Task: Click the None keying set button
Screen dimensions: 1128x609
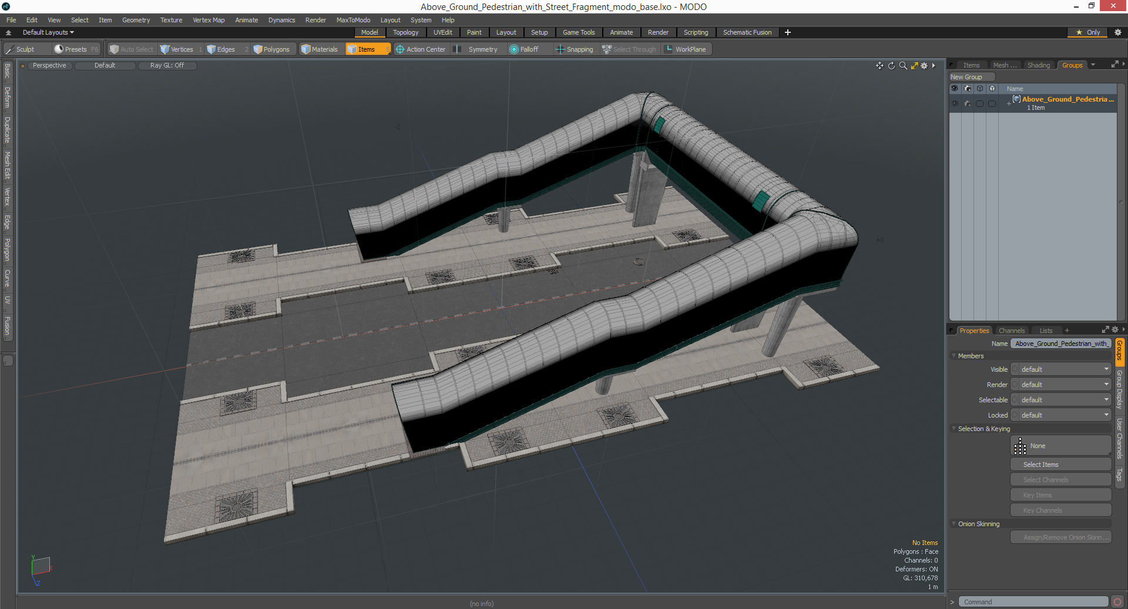Action: tap(1060, 446)
